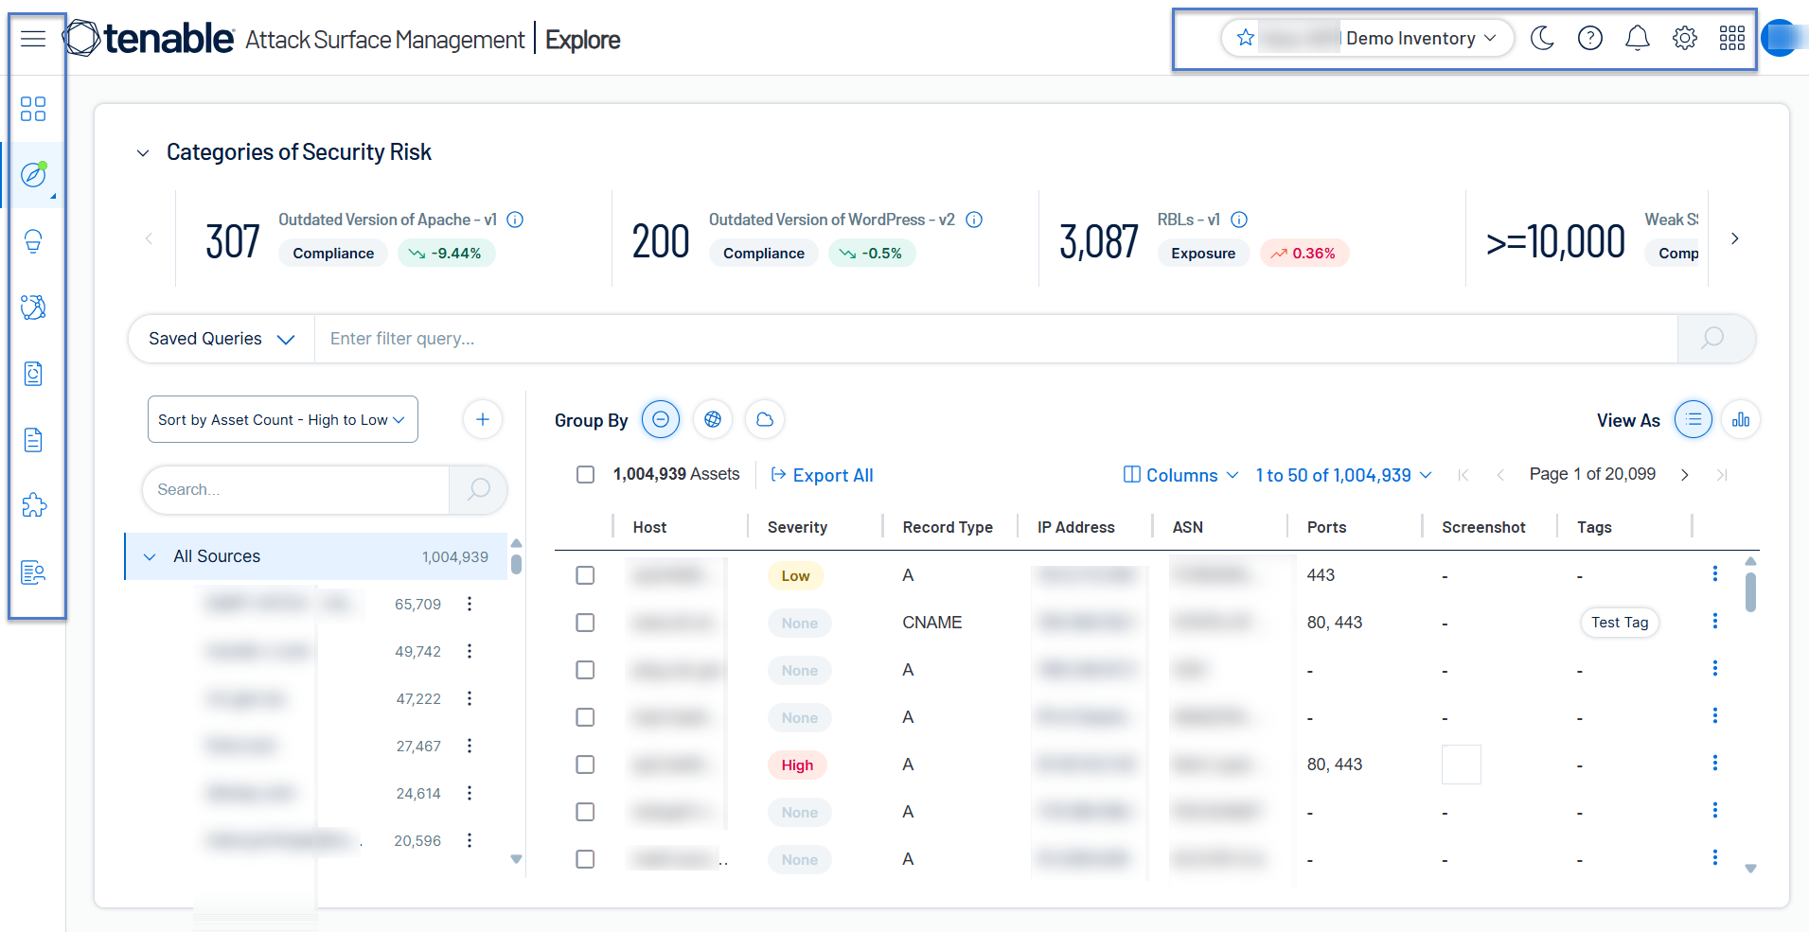Image resolution: width=1809 pixels, height=932 pixels.
Task: View assets as bar chart
Action: 1741,419
